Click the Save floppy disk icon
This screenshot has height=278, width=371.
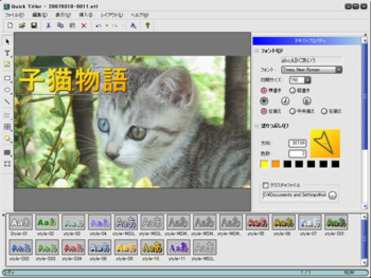coord(34,26)
